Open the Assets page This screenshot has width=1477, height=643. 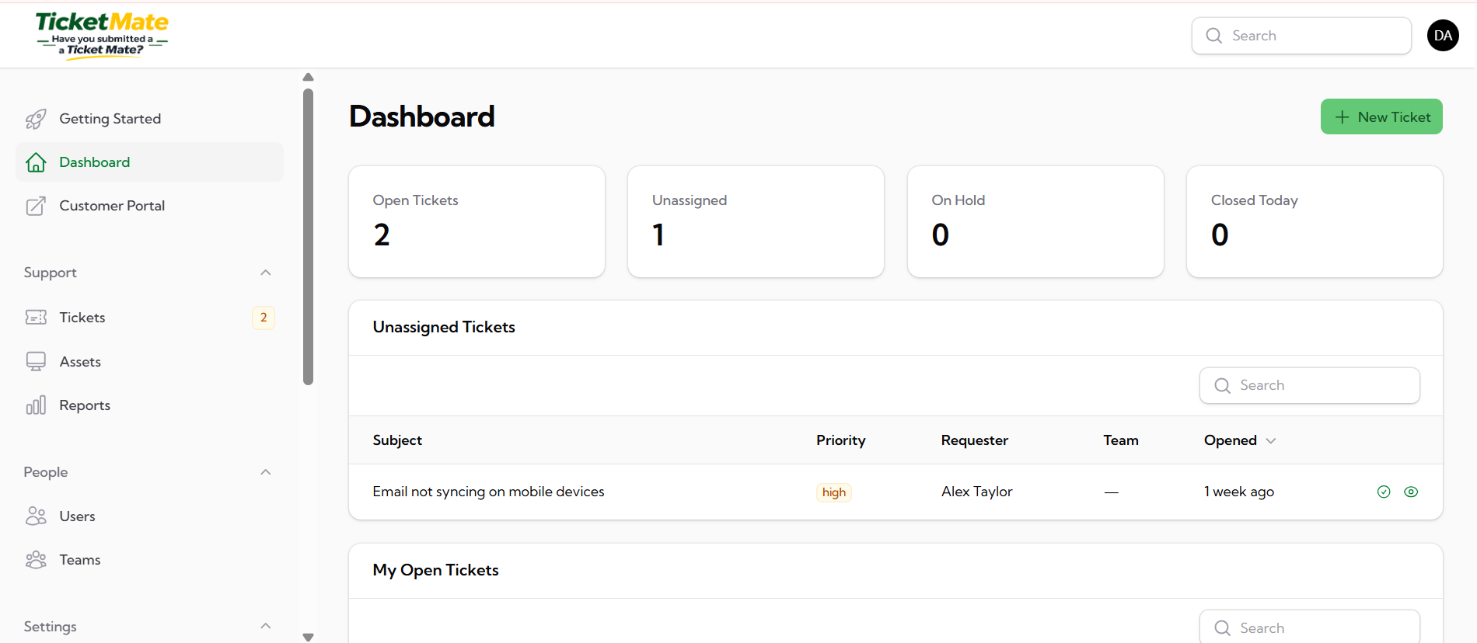pyautogui.click(x=149, y=362)
